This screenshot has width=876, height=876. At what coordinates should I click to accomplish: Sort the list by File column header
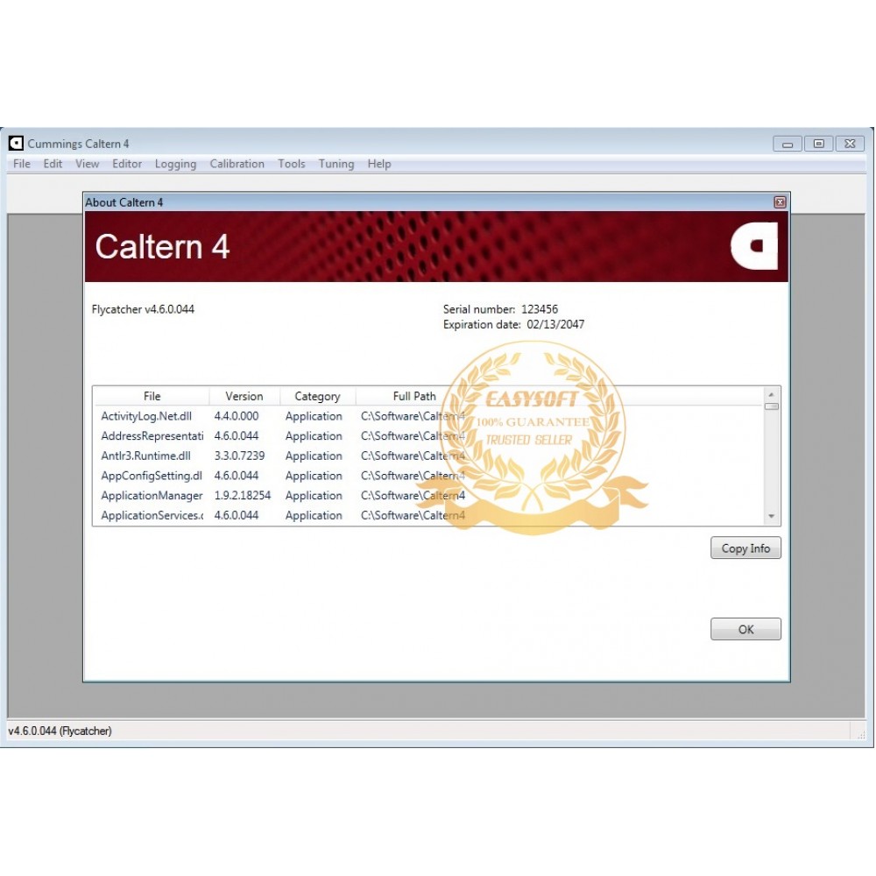pos(152,396)
